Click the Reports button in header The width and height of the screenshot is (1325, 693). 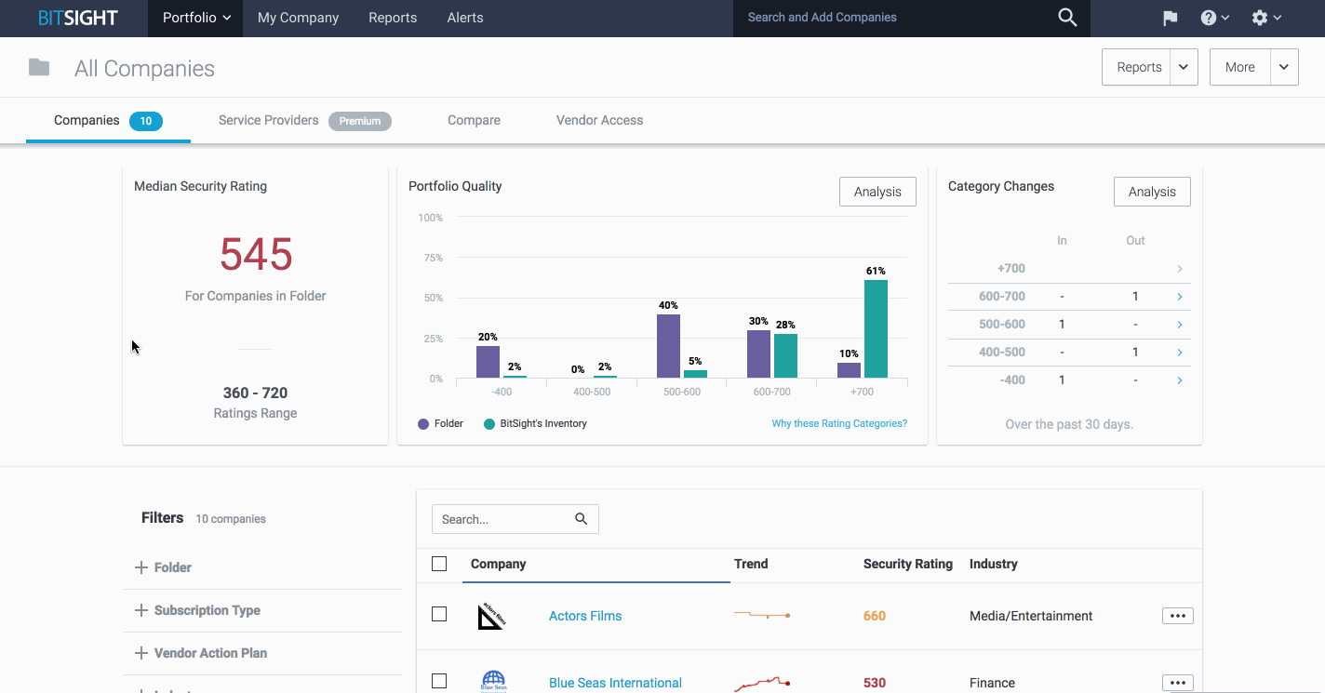(x=1136, y=67)
